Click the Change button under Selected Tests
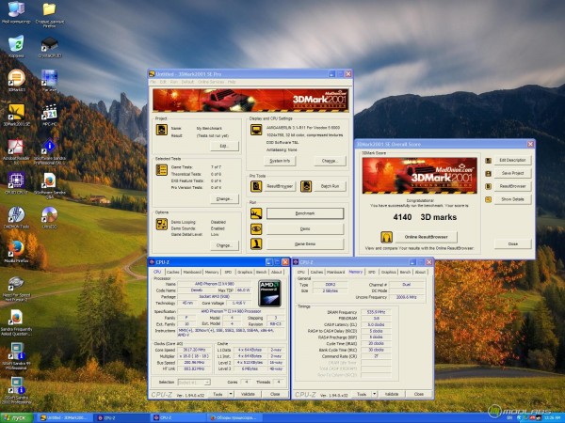565x423 pixels. pos(224,198)
